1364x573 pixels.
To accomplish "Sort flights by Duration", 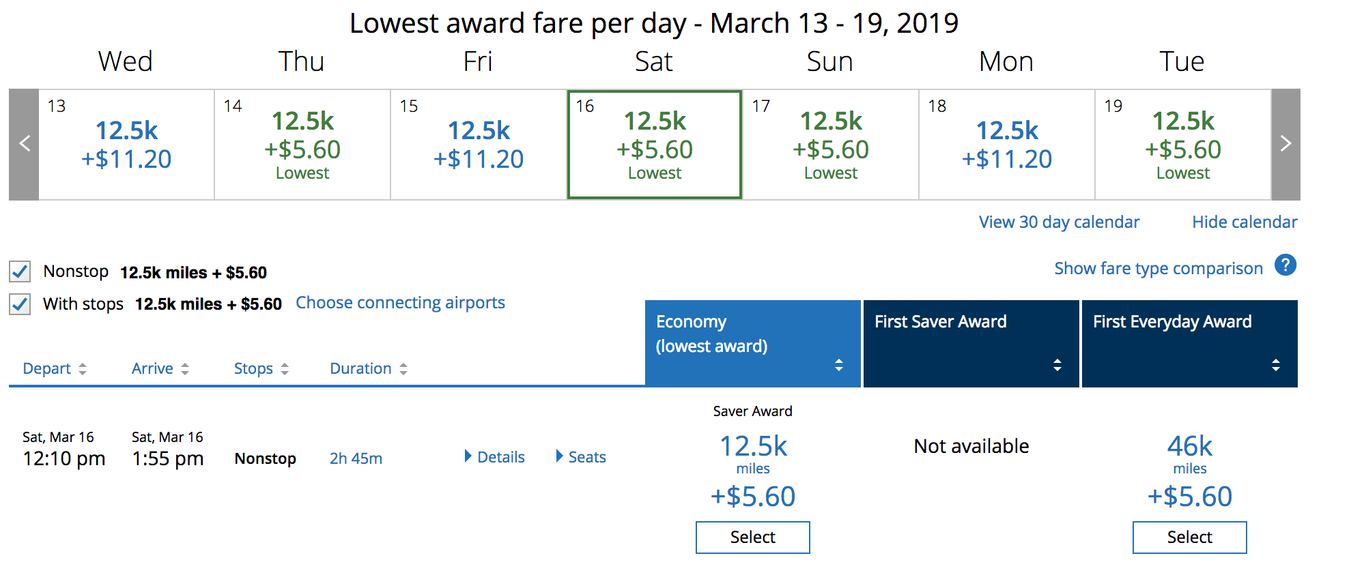I will pos(368,369).
